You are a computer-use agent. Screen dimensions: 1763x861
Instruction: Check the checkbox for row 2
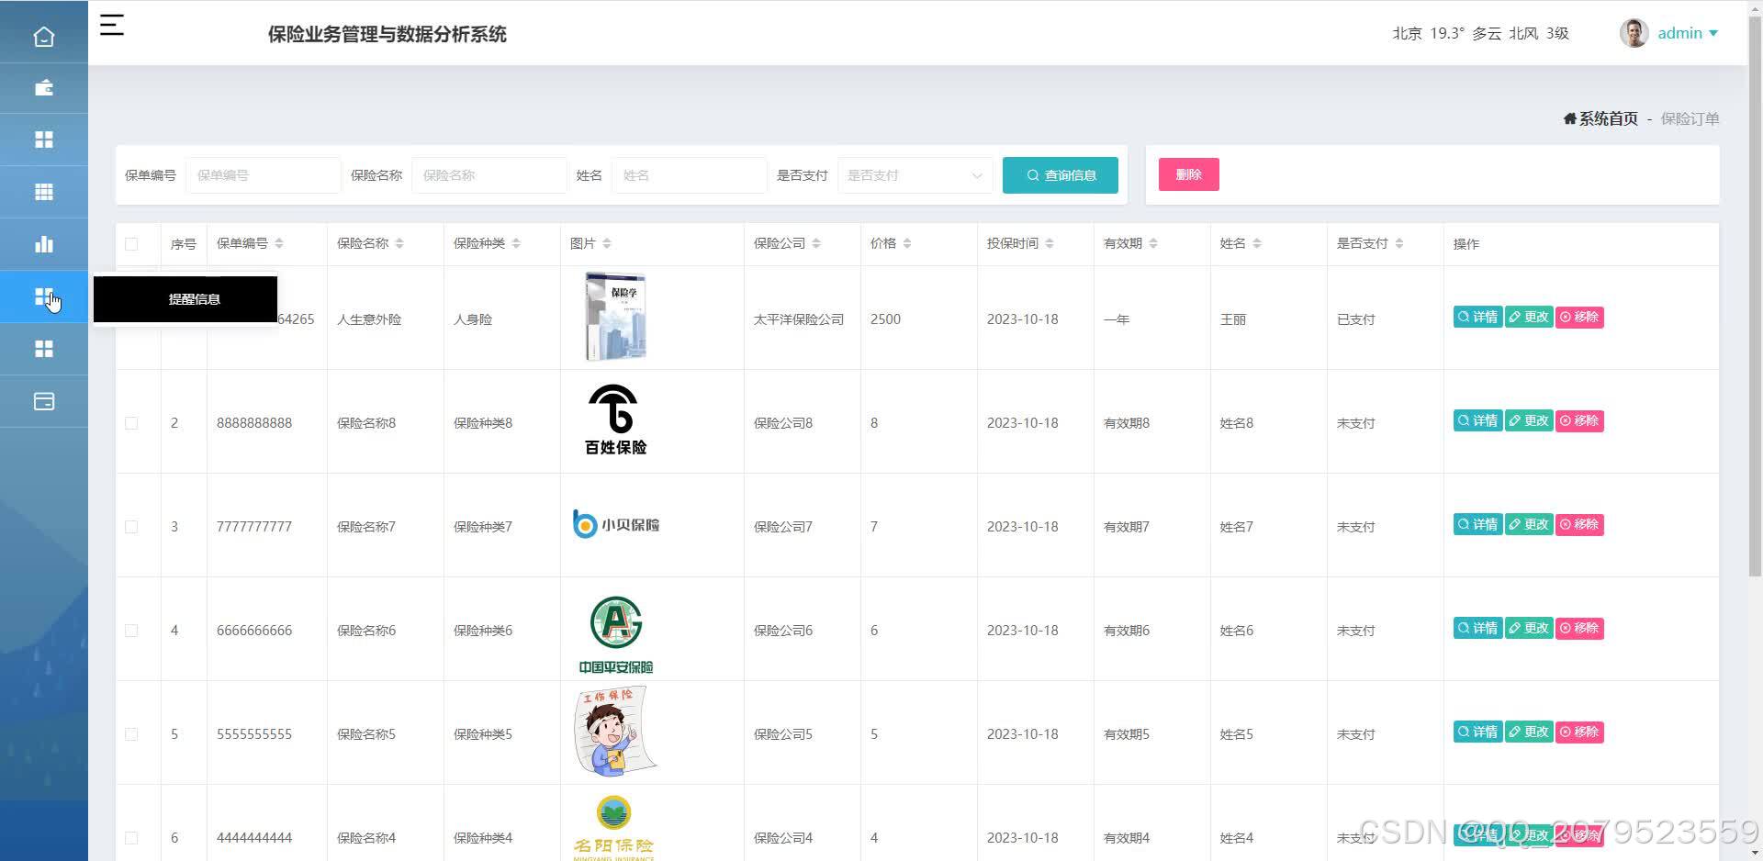pos(131,423)
